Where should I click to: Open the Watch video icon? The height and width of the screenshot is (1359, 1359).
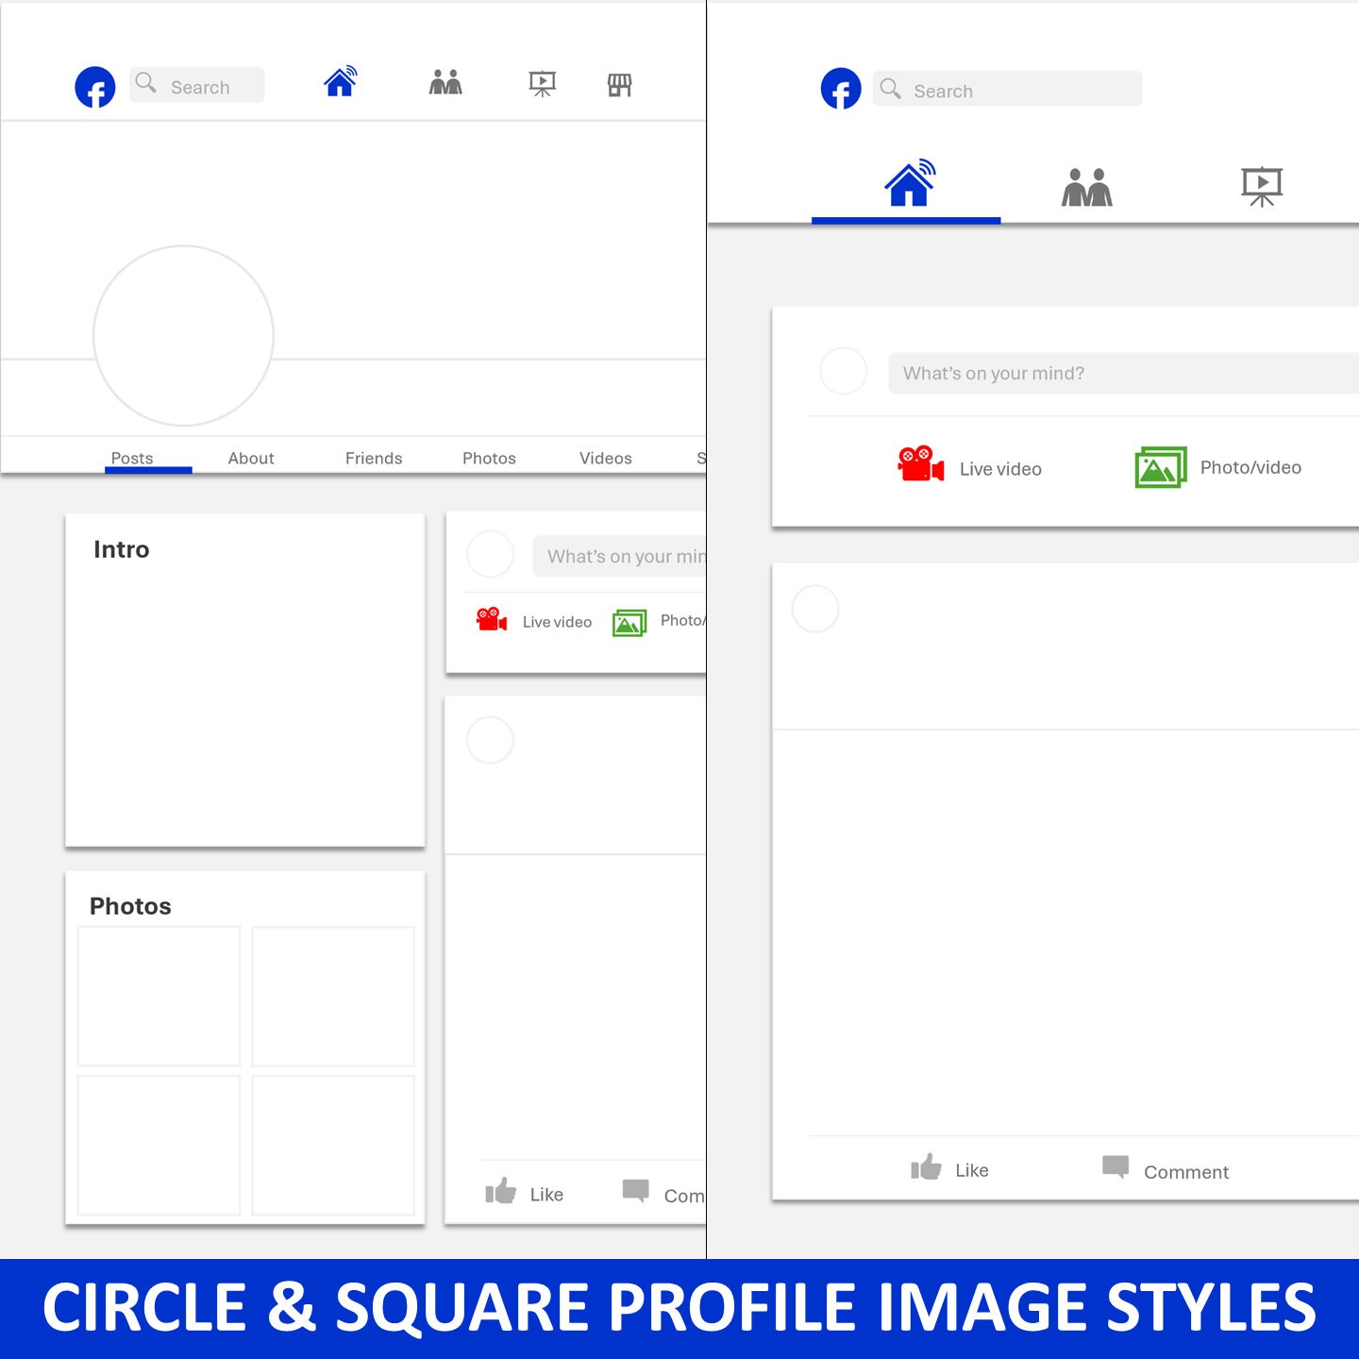[x=543, y=84]
